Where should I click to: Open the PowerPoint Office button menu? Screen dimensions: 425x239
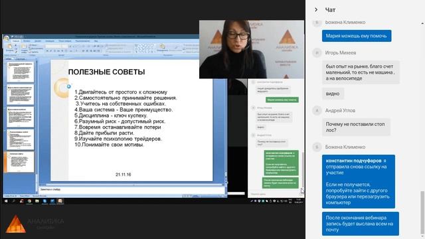point(7,38)
